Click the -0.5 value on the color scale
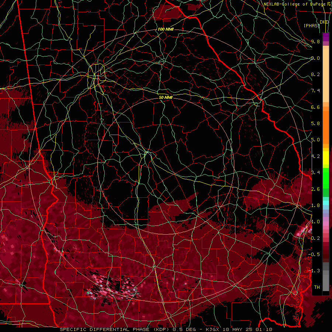The width and height of the screenshot is (332, 332). [314, 254]
